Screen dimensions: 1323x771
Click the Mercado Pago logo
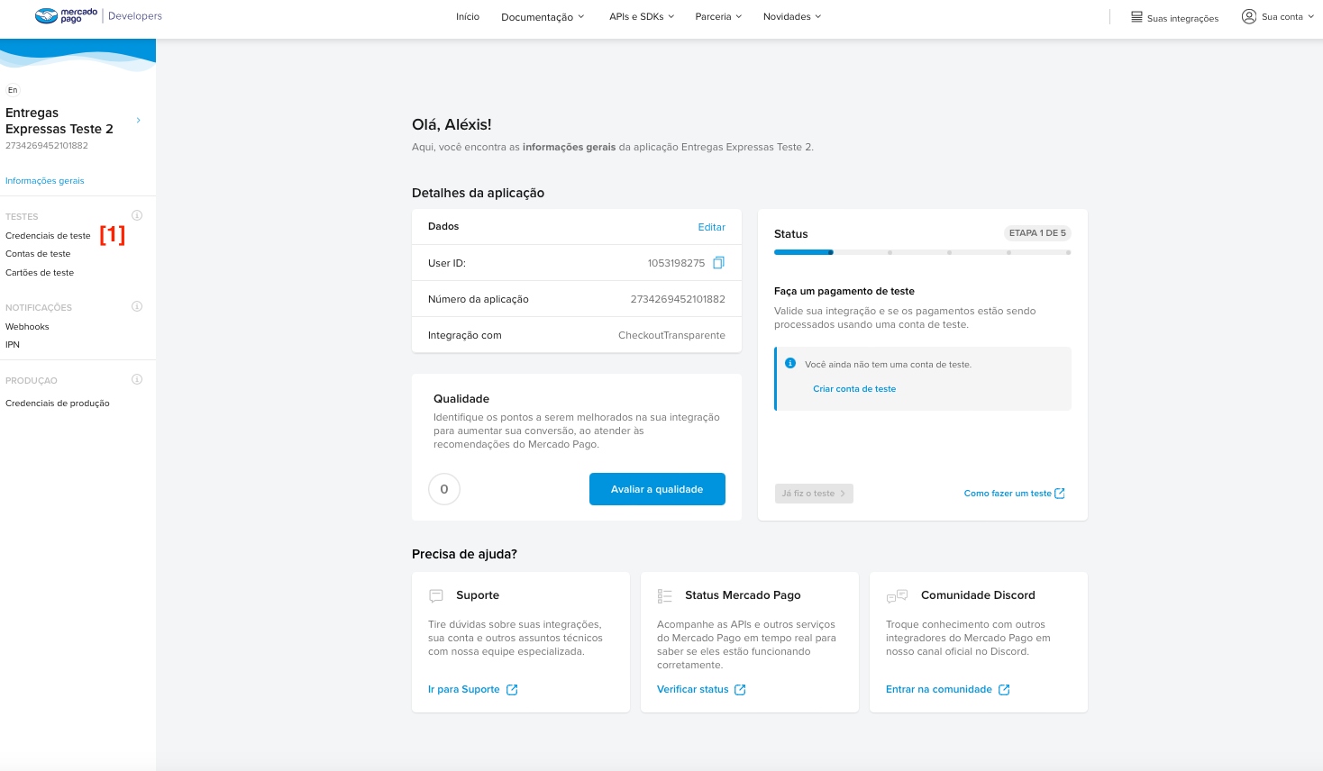(66, 16)
